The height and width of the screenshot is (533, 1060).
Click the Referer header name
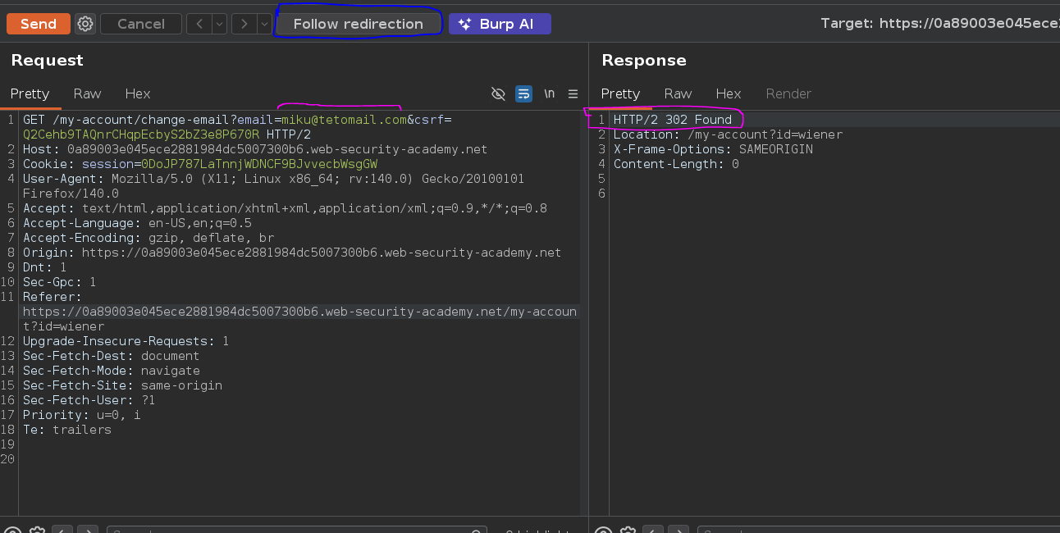pos(53,297)
